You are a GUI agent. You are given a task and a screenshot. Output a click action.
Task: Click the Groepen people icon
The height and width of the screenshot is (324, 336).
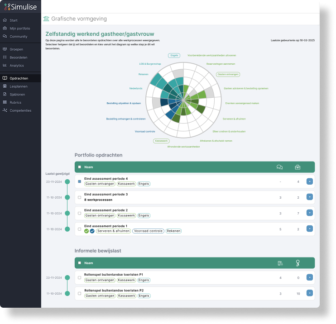click(x=5, y=49)
